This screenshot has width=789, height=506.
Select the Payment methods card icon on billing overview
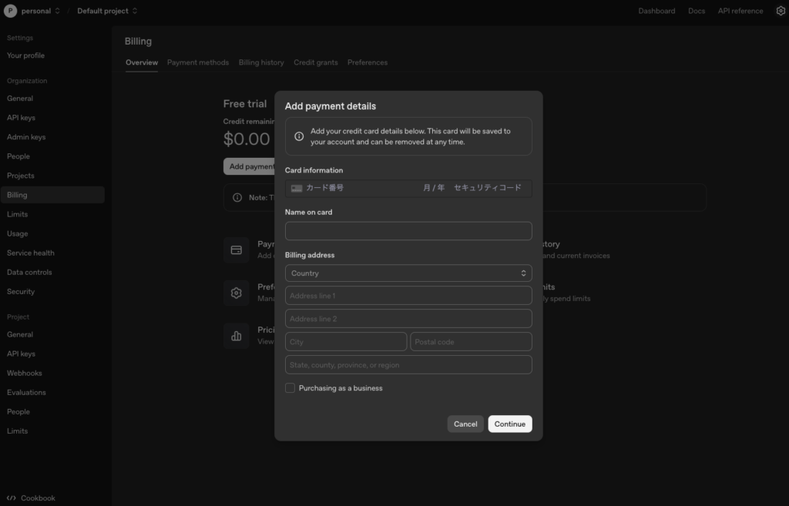tap(237, 250)
